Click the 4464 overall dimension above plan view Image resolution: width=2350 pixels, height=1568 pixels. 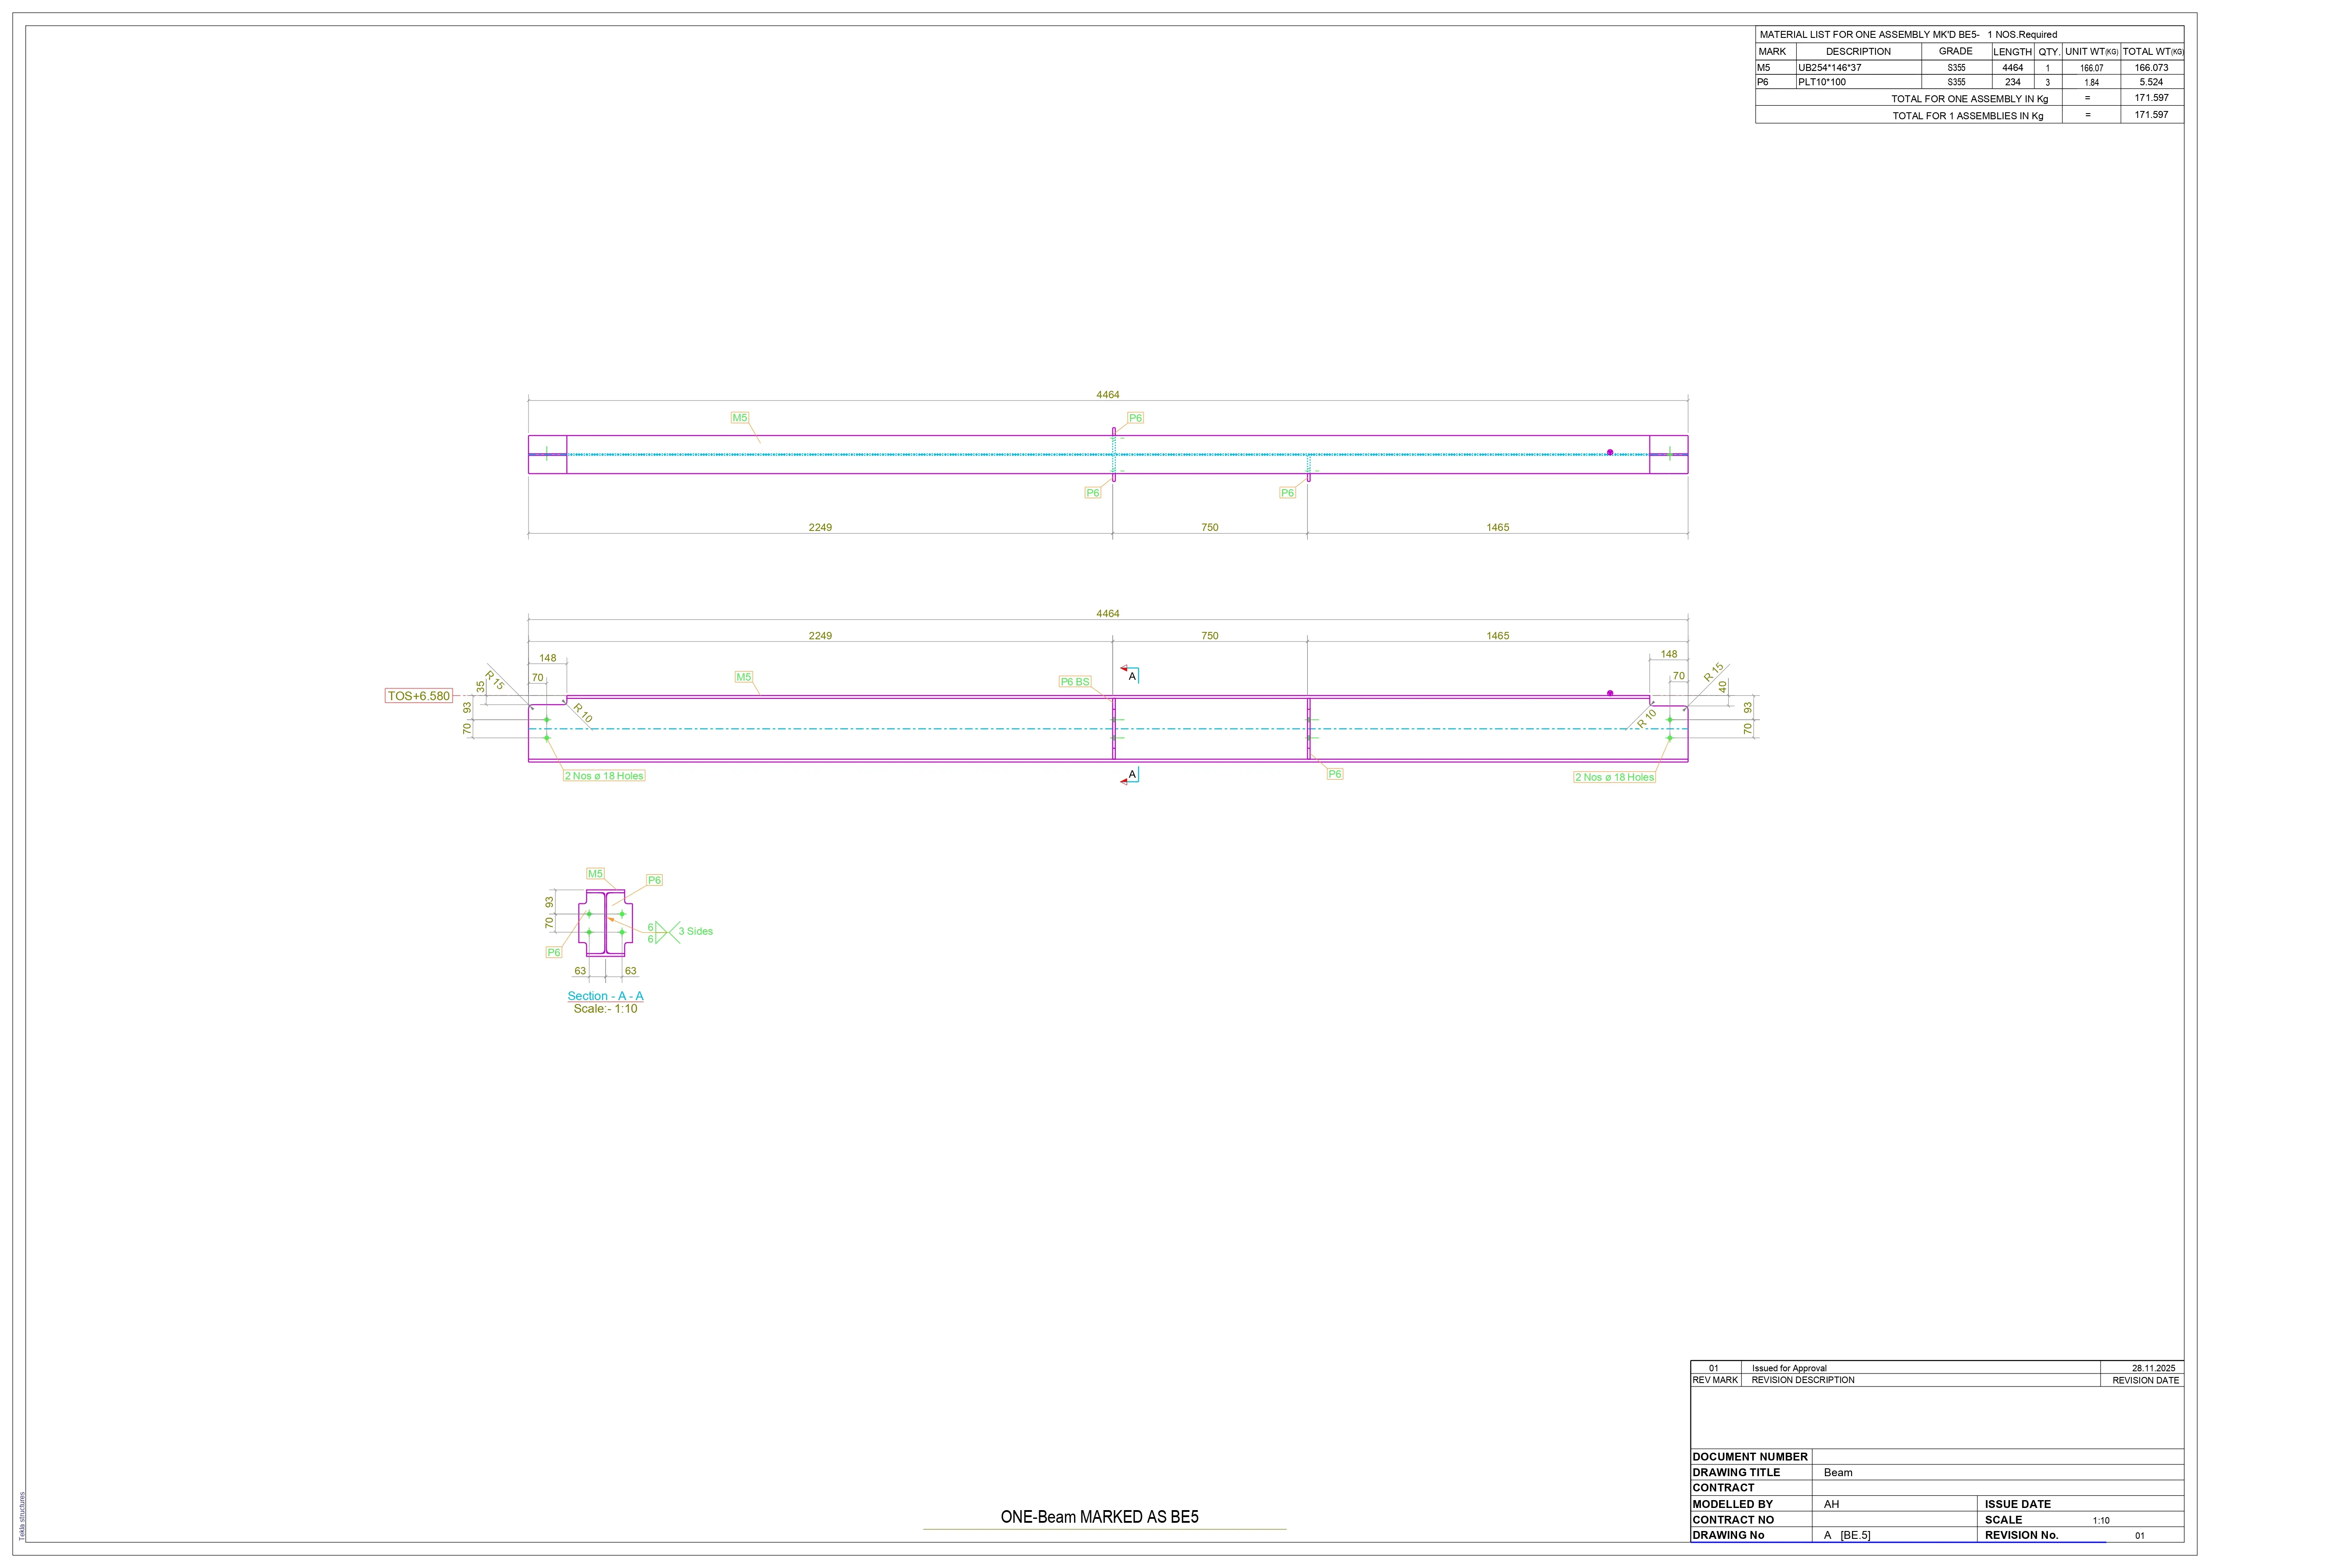tap(1108, 395)
